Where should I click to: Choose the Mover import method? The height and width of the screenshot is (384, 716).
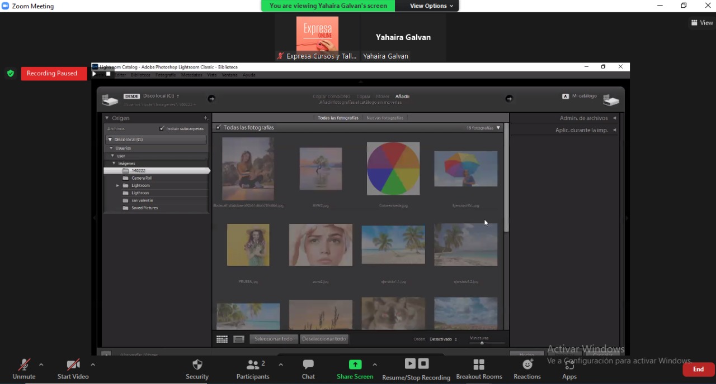[x=383, y=97]
